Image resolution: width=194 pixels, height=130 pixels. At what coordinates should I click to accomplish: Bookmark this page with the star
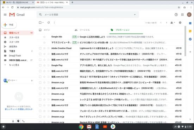[179, 7]
